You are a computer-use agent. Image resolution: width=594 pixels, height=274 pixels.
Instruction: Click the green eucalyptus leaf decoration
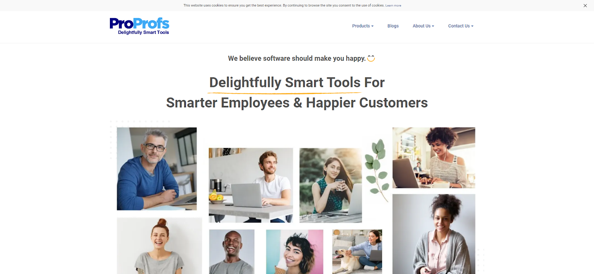(x=376, y=168)
